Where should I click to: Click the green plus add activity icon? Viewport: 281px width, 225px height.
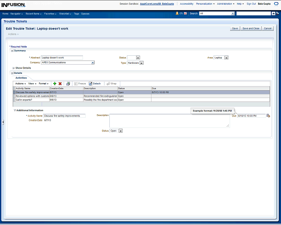[x=54, y=83]
